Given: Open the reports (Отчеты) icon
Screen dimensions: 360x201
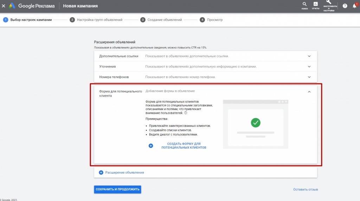Looking at the screenshot, I should [315, 6].
